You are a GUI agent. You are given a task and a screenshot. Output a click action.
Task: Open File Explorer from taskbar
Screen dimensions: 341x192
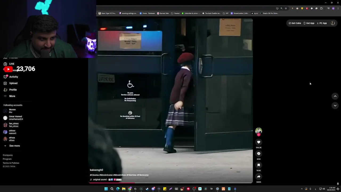pyautogui.click(x=124, y=189)
